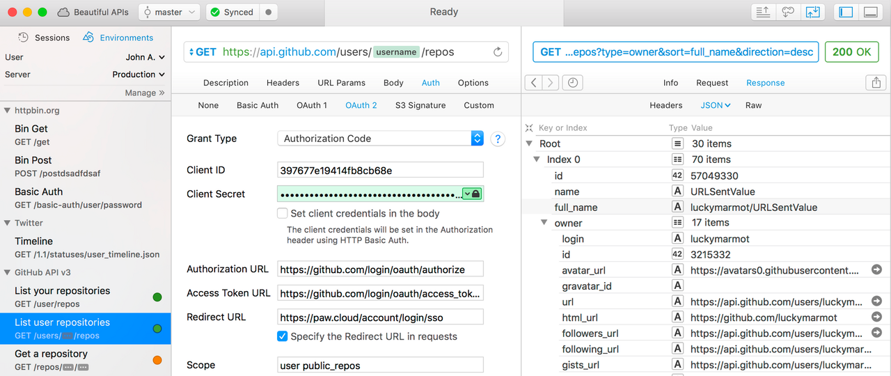The width and height of the screenshot is (891, 376).
Task: Click the username variable token in URL
Action: click(396, 52)
